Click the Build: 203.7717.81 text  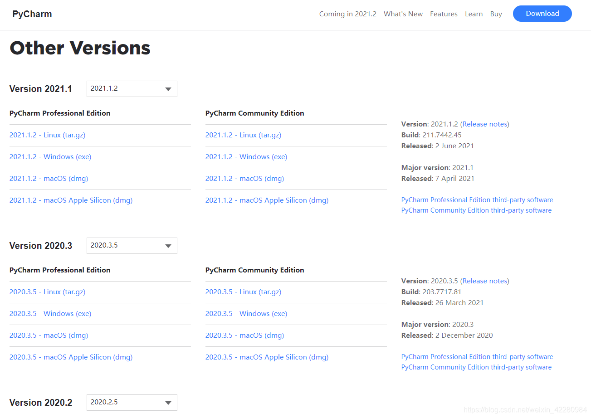(431, 292)
